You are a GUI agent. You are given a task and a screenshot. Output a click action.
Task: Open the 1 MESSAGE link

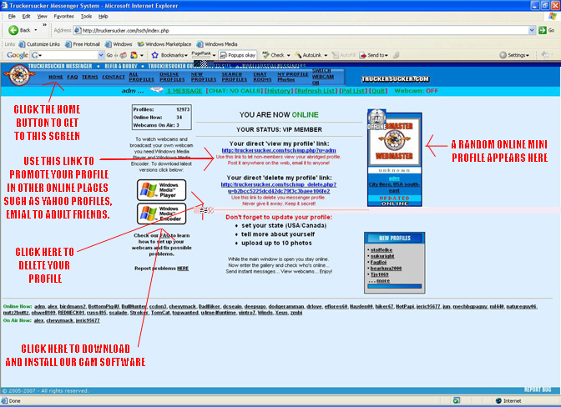pos(184,91)
